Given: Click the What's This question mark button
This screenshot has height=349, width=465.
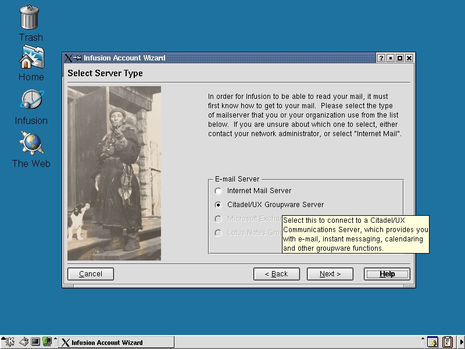Looking at the screenshot, I should [381, 58].
